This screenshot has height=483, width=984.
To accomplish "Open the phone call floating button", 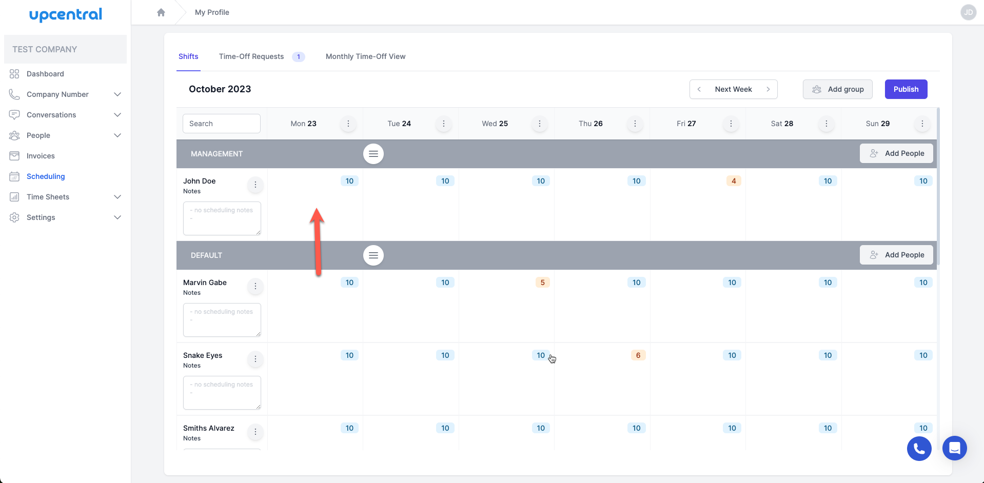I will point(919,449).
